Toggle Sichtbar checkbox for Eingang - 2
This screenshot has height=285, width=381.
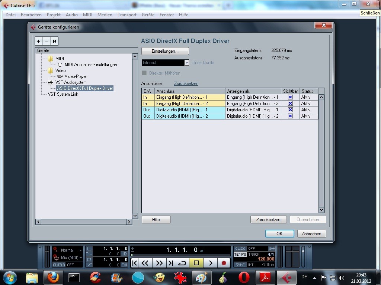[x=290, y=104]
